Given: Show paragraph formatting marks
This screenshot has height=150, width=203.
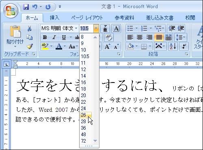Looking at the screenshot, I should tap(184, 46).
